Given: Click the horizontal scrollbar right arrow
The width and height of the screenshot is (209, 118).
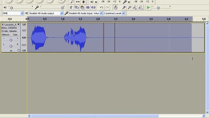Looking at the screenshot, I should coord(204,116).
